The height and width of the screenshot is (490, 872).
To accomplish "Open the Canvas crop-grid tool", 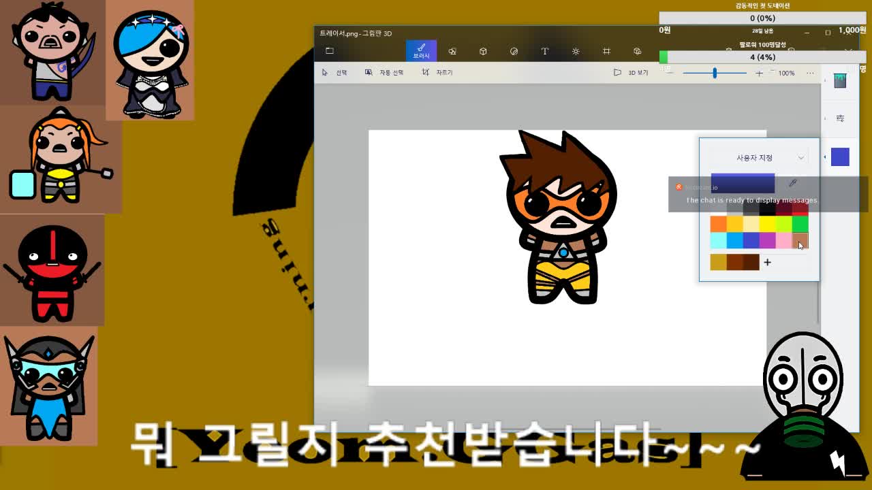I will (606, 51).
